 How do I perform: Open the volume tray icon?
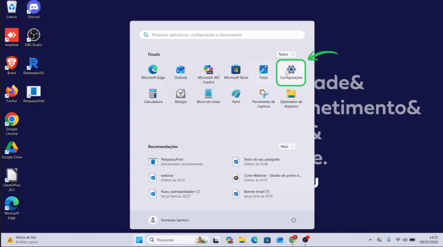[x=405, y=240]
